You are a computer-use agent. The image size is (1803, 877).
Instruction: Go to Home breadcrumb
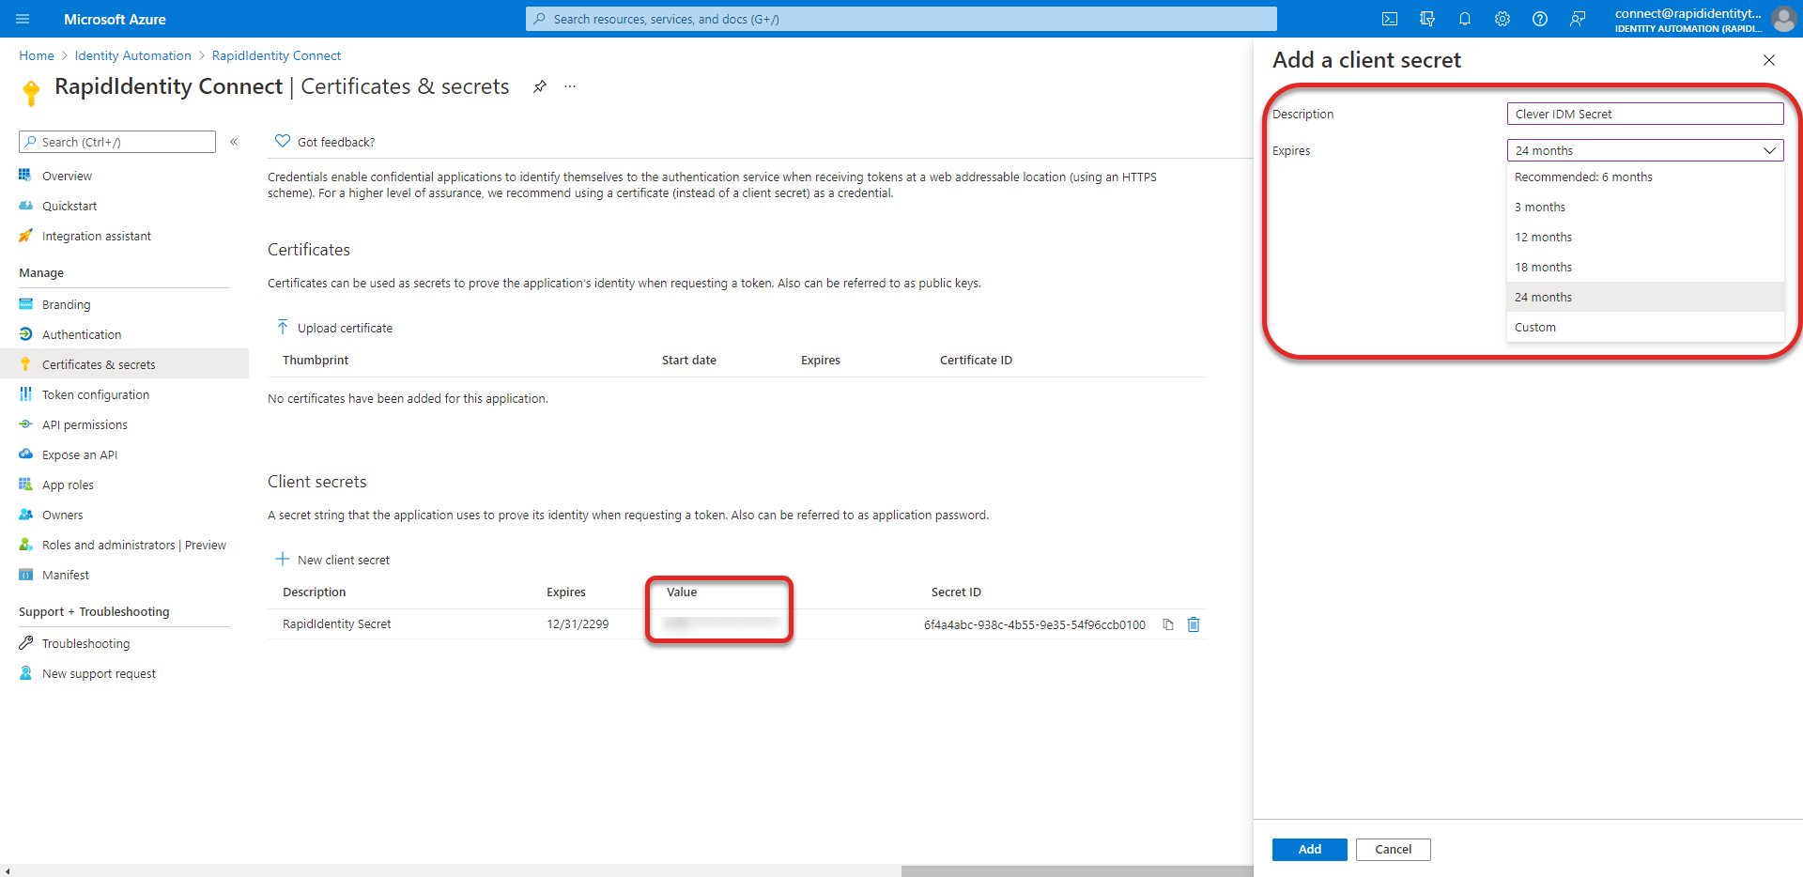37,55
